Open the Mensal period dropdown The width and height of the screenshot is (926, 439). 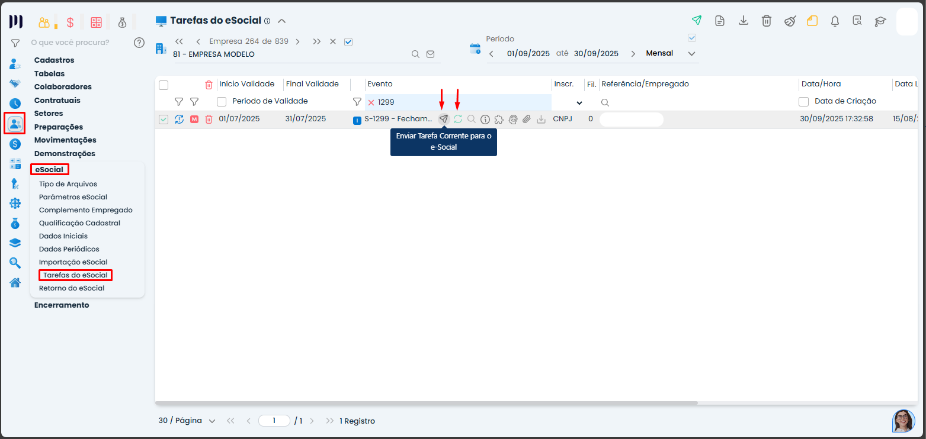(671, 53)
